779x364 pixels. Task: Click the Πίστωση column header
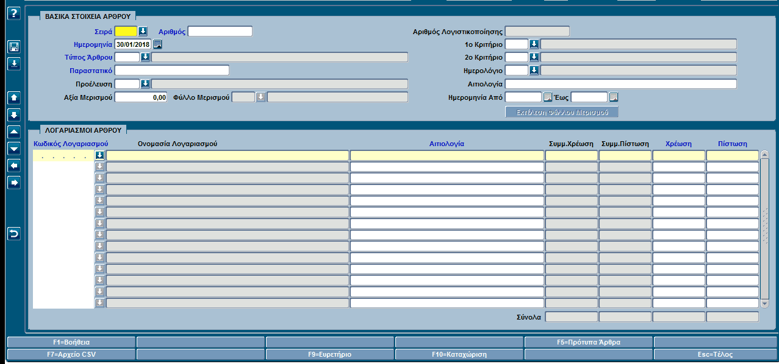click(x=733, y=144)
